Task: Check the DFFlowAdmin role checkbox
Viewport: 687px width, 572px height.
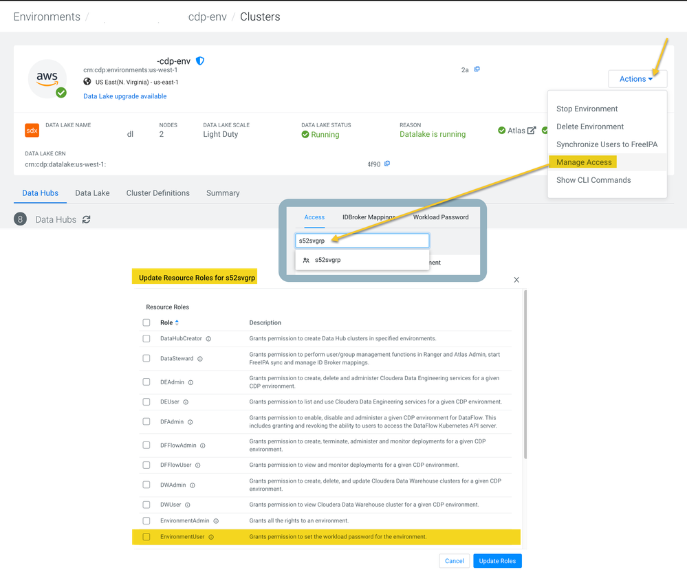Action: 146,445
